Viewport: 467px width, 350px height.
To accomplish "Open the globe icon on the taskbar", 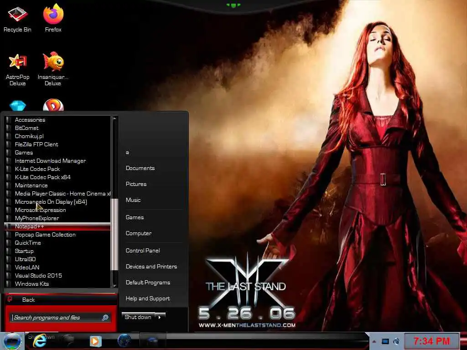I will point(124,341).
